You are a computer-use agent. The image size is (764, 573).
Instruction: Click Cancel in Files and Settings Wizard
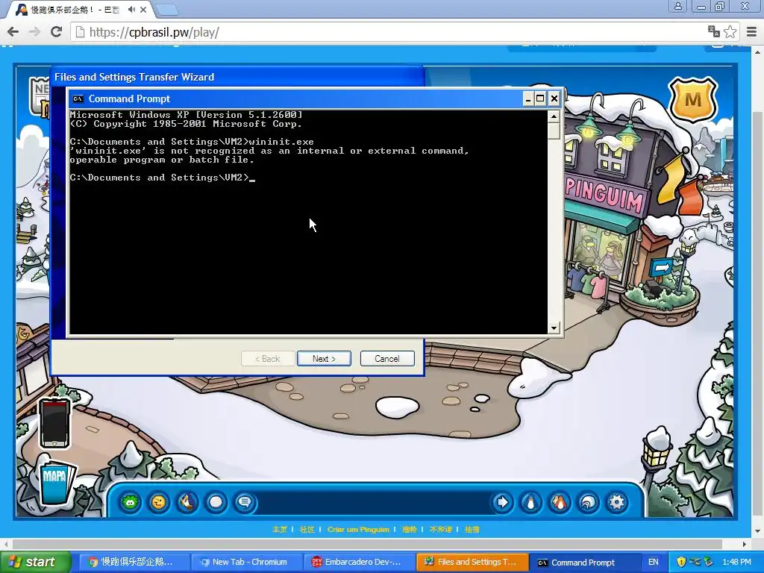(x=387, y=359)
